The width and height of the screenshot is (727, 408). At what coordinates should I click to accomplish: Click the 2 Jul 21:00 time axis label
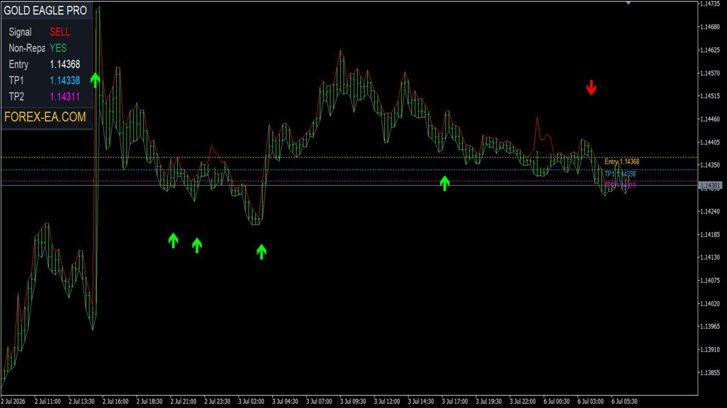pos(183,401)
